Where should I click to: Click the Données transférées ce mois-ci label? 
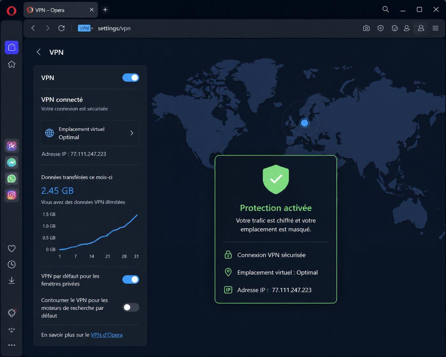tap(77, 177)
